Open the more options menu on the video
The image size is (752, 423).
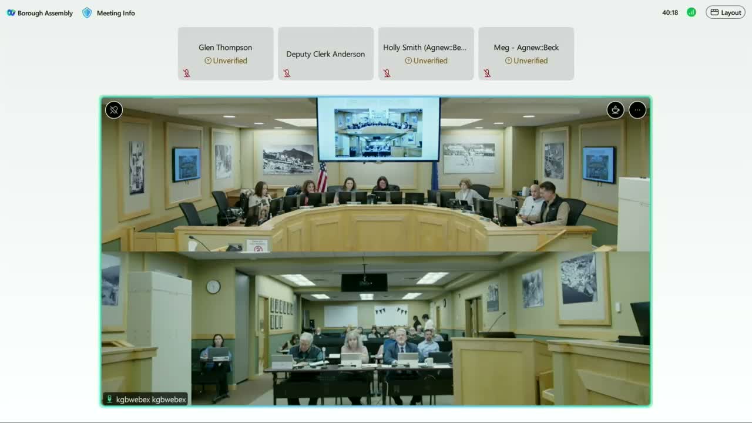click(x=637, y=110)
